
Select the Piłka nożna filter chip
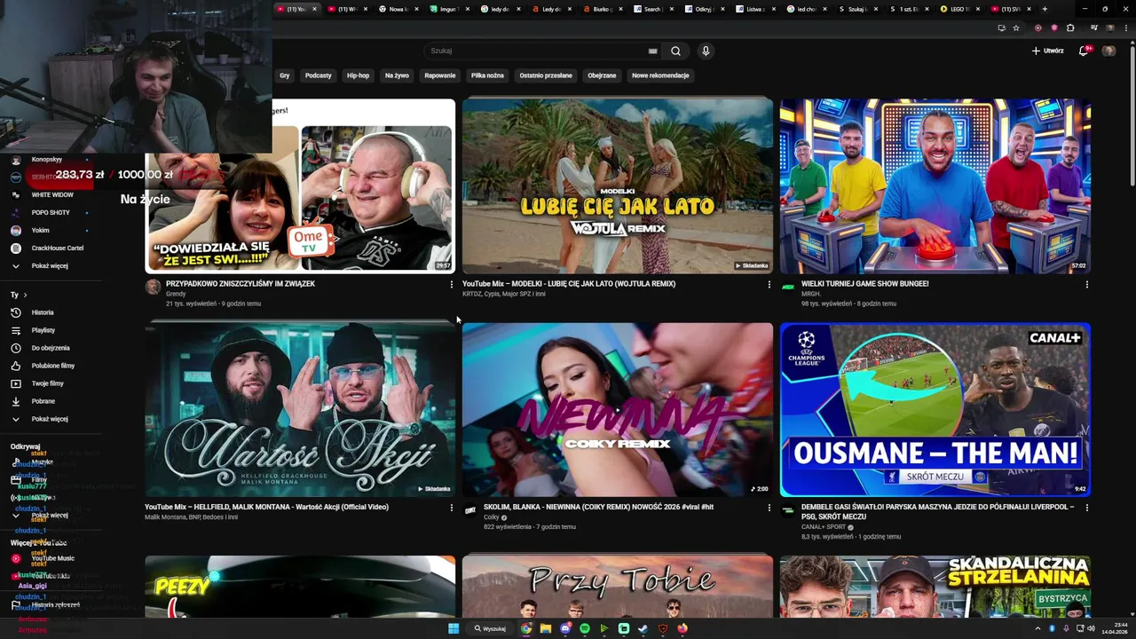click(x=487, y=75)
